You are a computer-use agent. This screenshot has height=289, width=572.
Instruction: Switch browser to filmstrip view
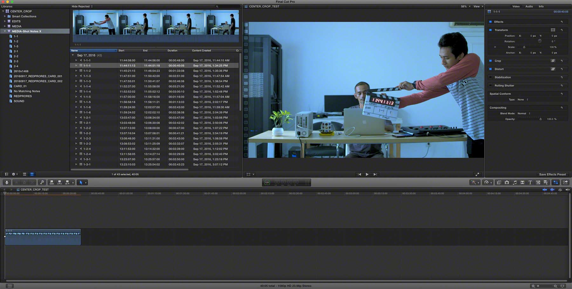tap(24, 174)
